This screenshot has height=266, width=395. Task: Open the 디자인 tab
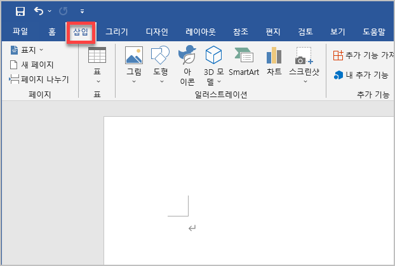pos(157,32)
